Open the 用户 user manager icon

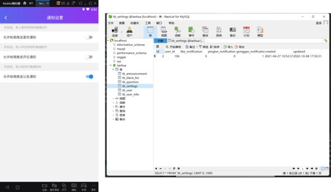(129, 32)
